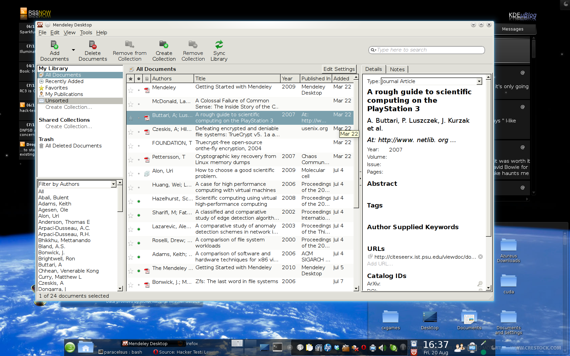Open the Tools menu
This screenshot has height=356, width=570.
86,33
